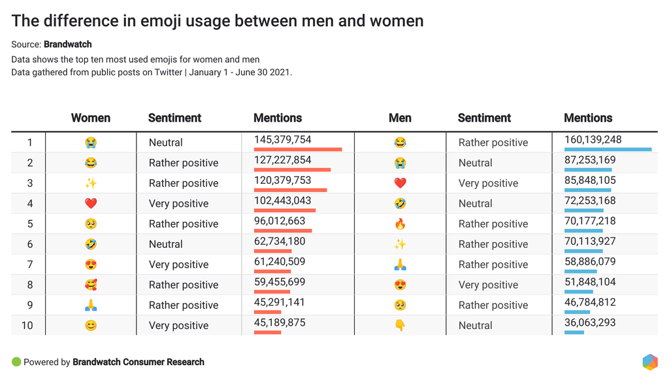The width and height of the screenshot is (669, 384).
Task: Click the blue bar under 160,139,248 mentions
Action: click(608, 149)
